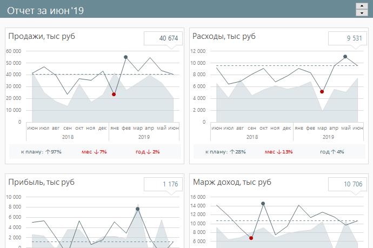Select the value callout 1 176
This screenshot has height=248, width=373.
tap(163, 184)
